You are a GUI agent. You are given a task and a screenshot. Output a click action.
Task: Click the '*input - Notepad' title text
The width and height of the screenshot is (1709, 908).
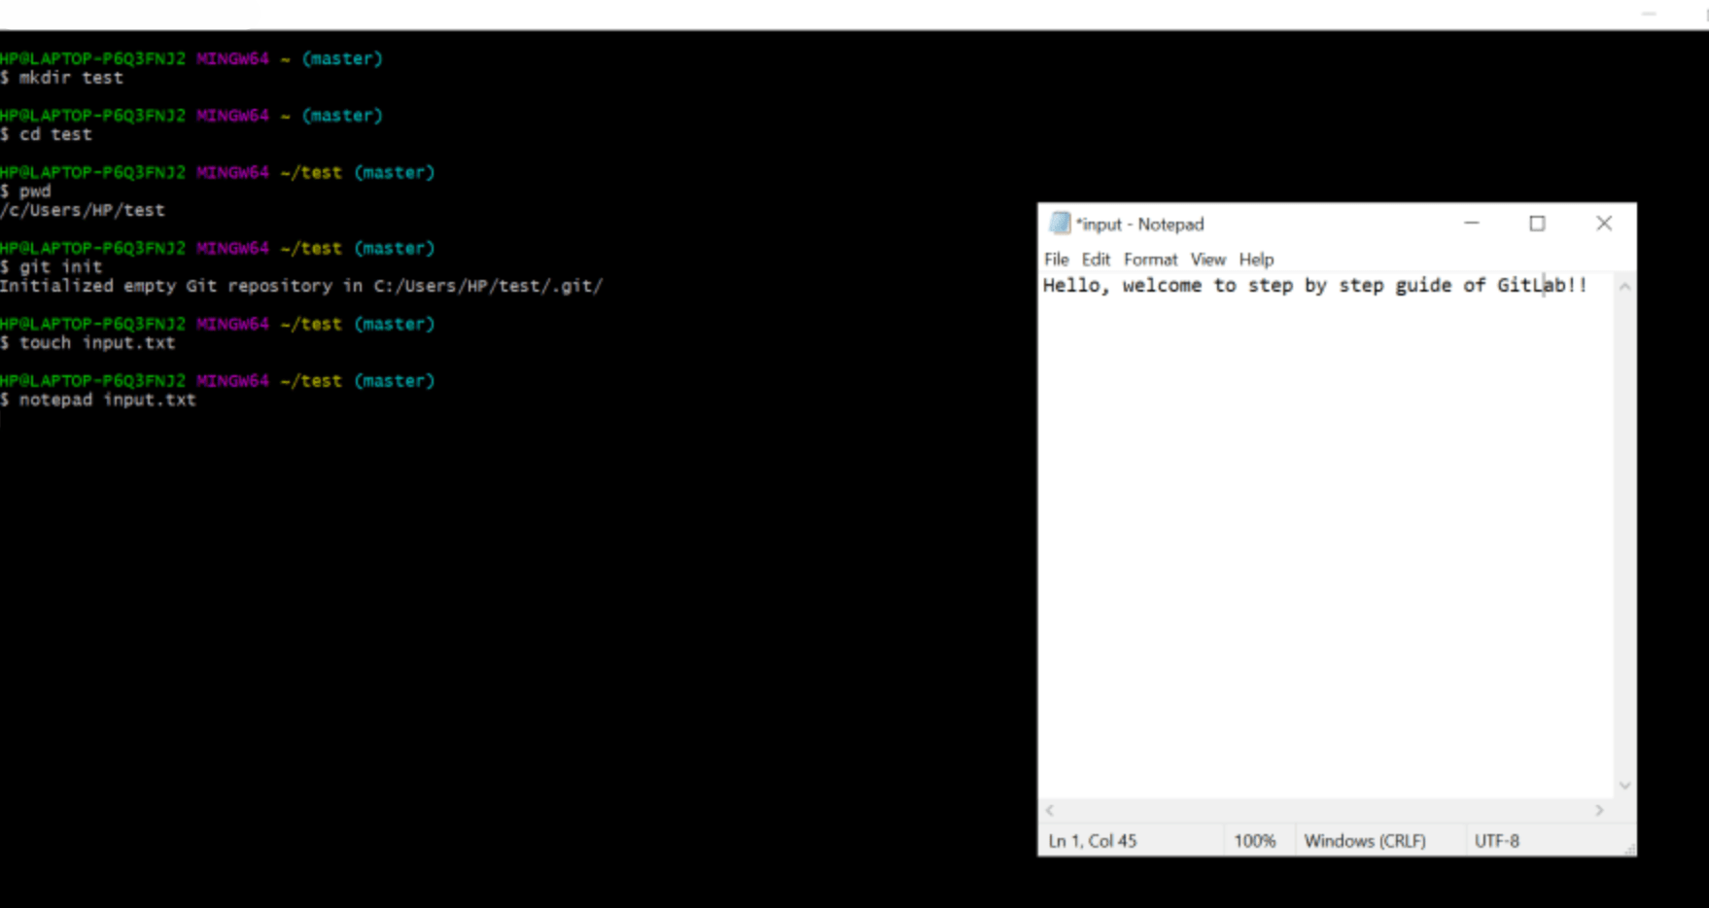coord(1139,225)
